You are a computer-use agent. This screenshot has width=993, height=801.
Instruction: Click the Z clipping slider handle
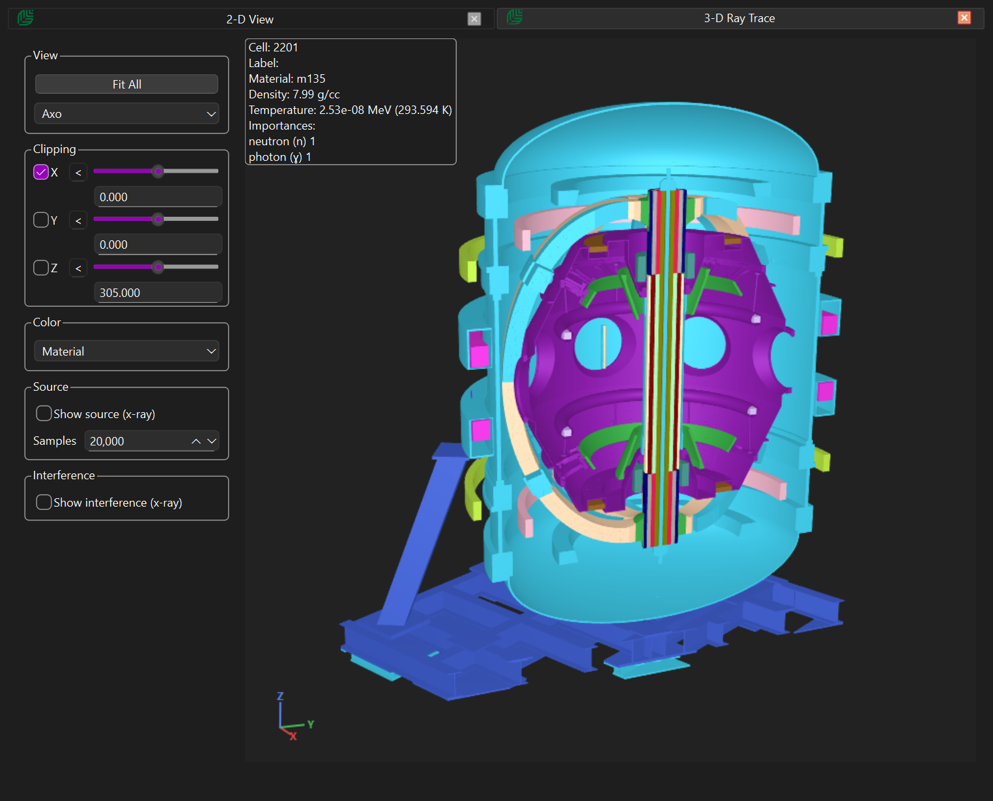point(158,267)
